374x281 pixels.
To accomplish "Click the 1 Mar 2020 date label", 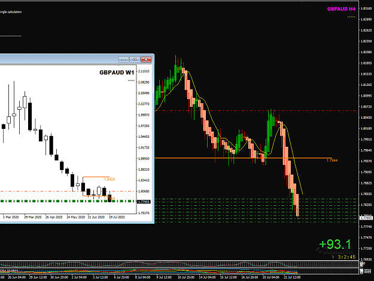I will [11, 217].
